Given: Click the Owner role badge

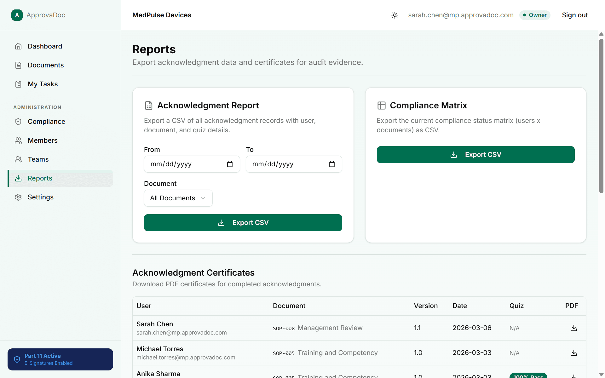Looking at the screenshot, I should coord(534,15).
